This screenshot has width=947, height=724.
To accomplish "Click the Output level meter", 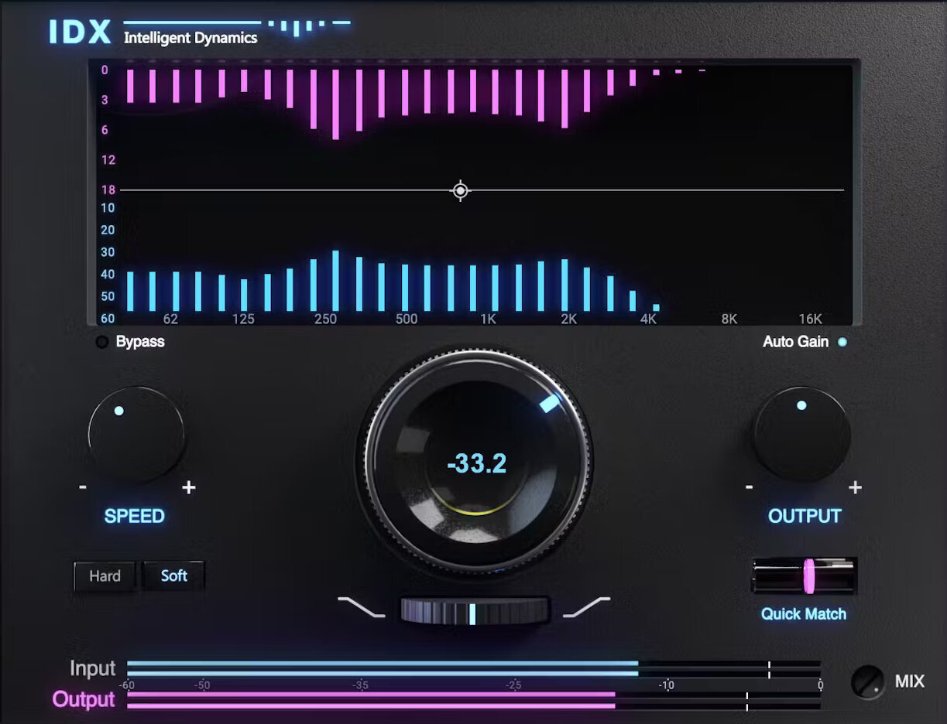I will (473, 700).
